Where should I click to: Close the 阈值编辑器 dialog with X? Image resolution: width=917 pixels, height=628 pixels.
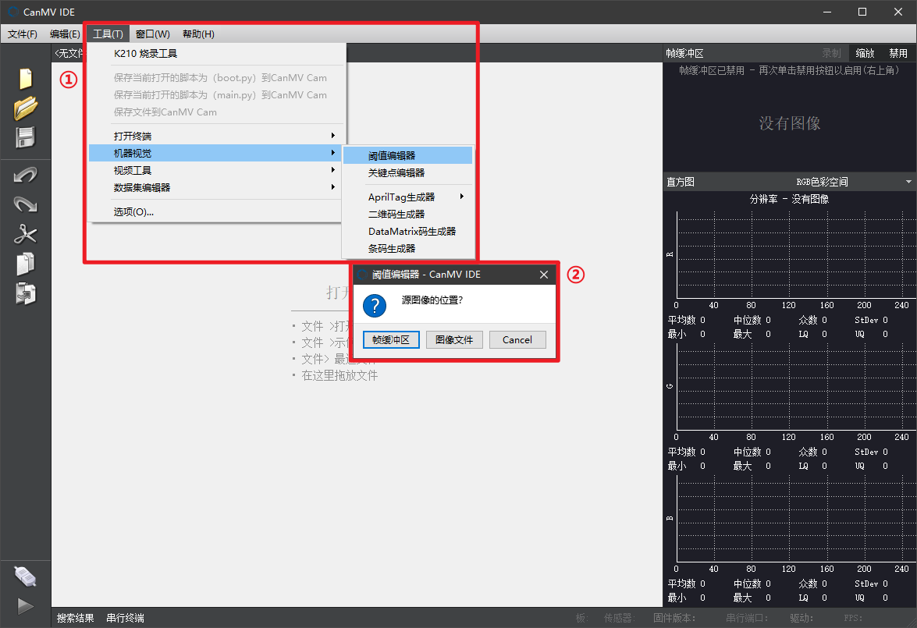[544, 275]
